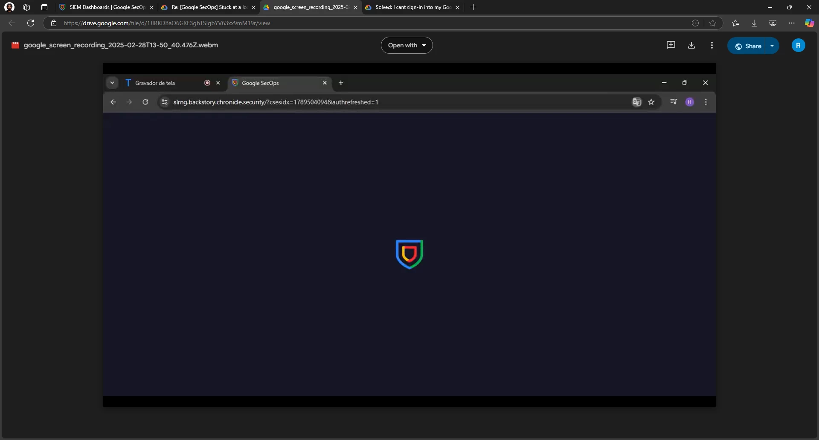Image resolution: width=819 pixels, height=440 pixels.
Task: Click the Google SecOps shield logo in video
Action: pos(409,254)
